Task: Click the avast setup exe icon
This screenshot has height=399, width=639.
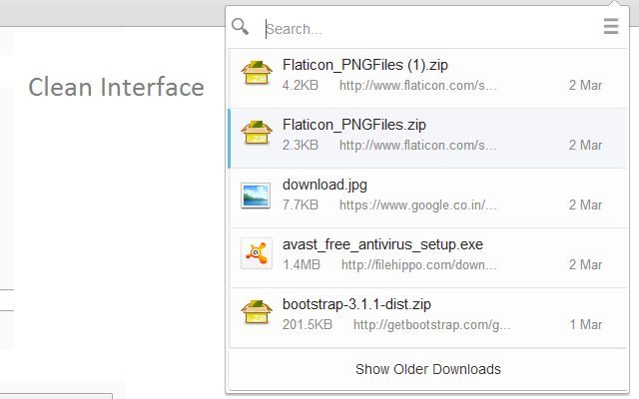Action: [x=257, y=253]
